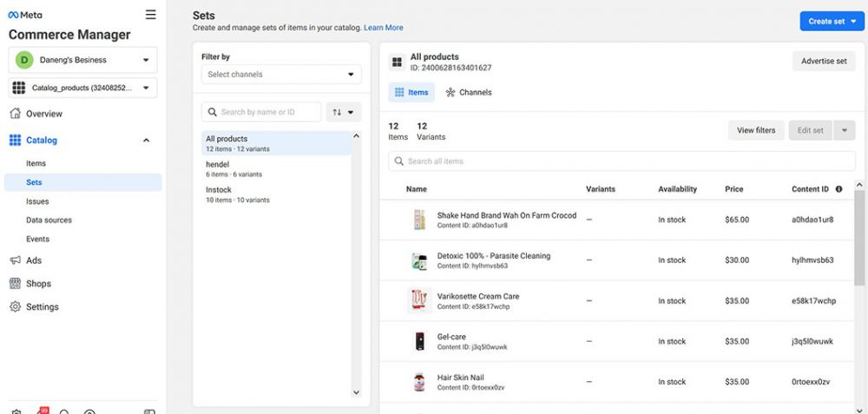
Task: Open the sort order dropdown for sets
Action: 343,112
